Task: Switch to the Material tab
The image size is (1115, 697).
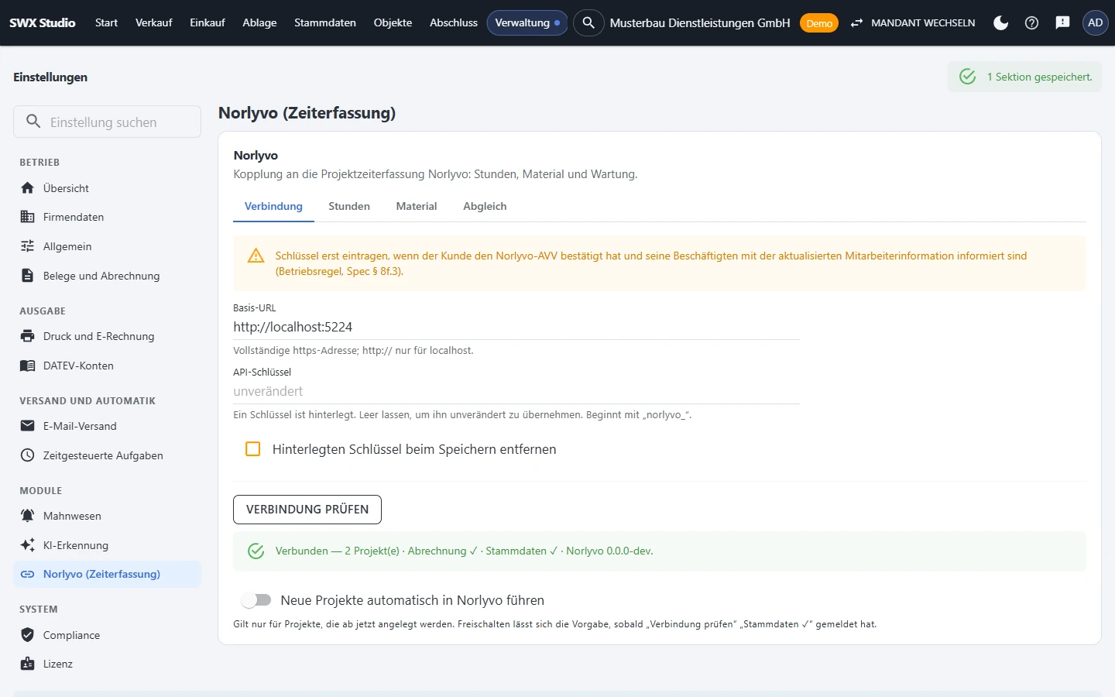Action: pos(417,206)
